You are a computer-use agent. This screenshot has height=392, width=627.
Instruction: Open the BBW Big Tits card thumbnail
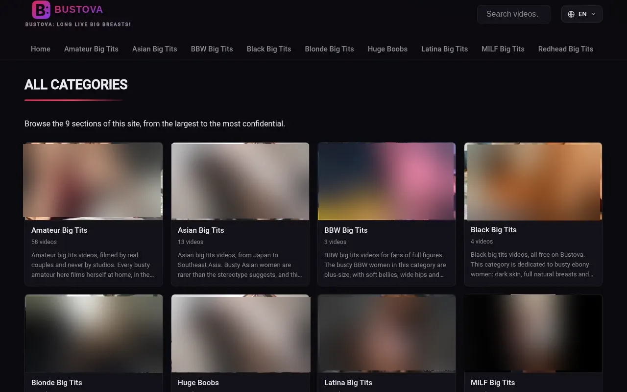click(x=386, y=181)
